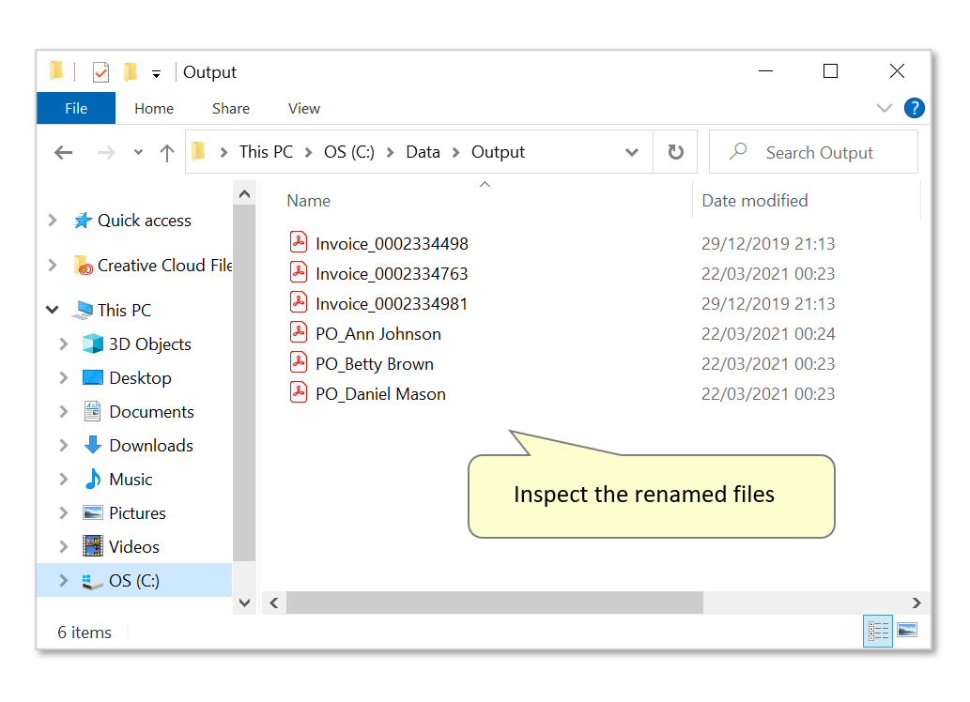The image size is (970, 702).
Task: Collapse the This PC tree node
Action: coord(53,310)
